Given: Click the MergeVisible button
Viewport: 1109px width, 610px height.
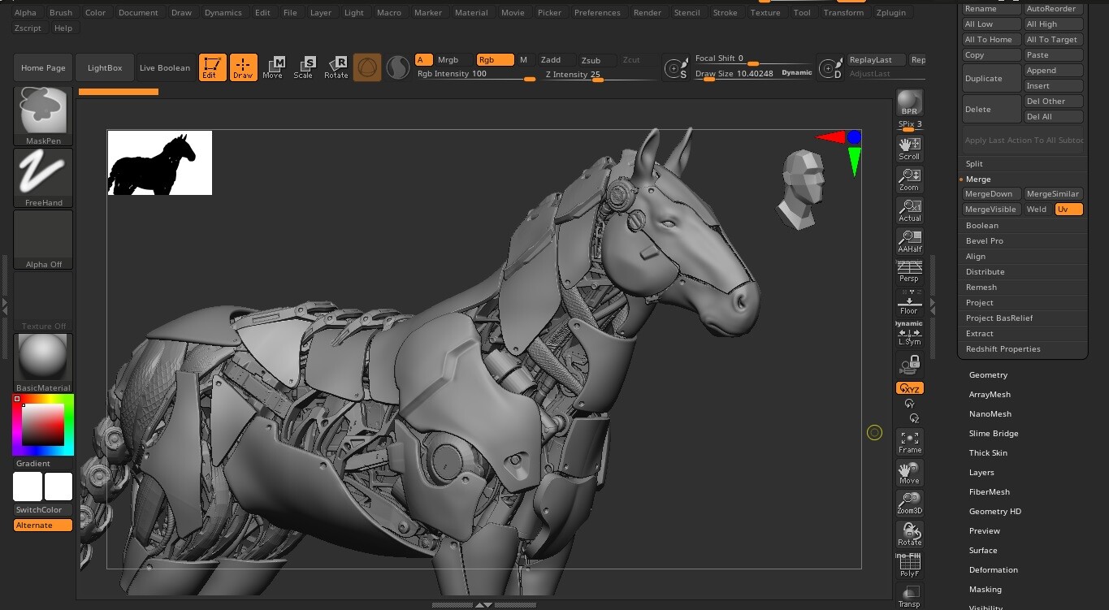Looking at the screenshot, I should [991, 209].
